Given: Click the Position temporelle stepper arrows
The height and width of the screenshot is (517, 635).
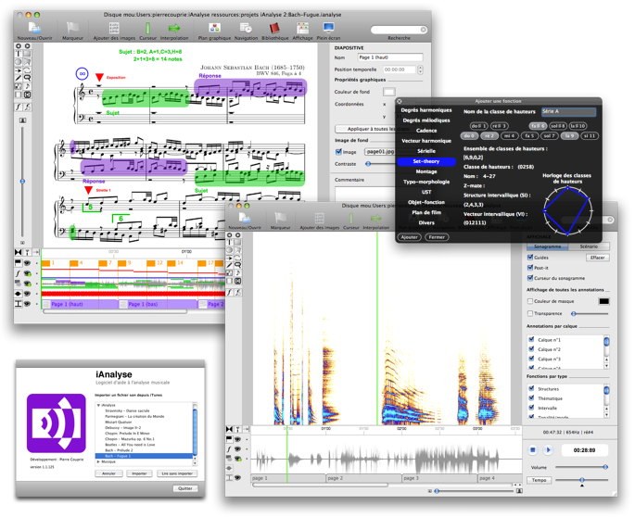Looking at the screenshot, I should click(x=420, y=69).
